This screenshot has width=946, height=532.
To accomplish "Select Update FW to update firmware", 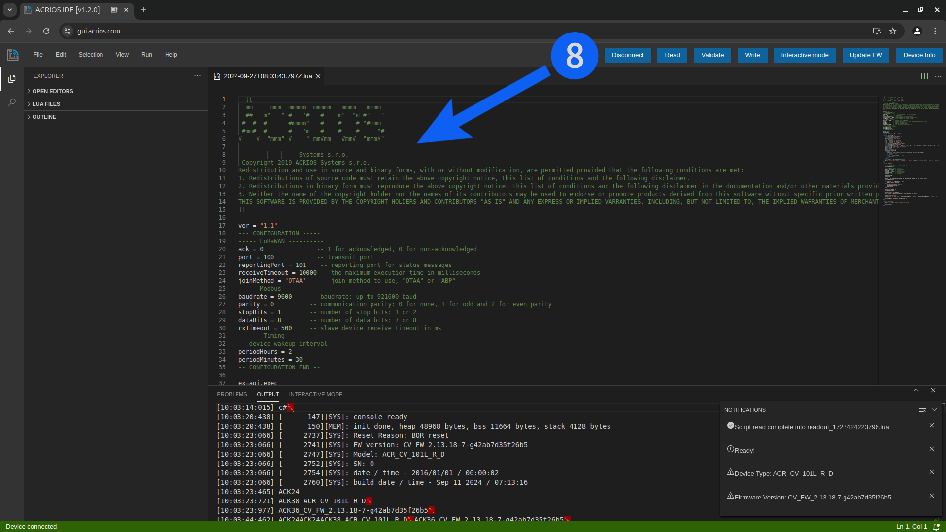I will tap(866, 55).
